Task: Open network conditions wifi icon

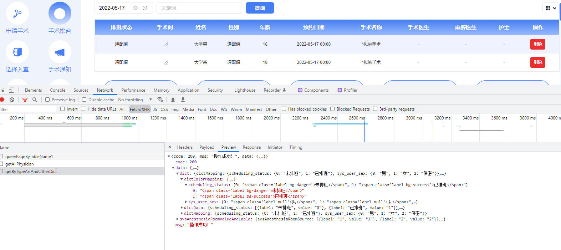Action: (x=160, y=100)
